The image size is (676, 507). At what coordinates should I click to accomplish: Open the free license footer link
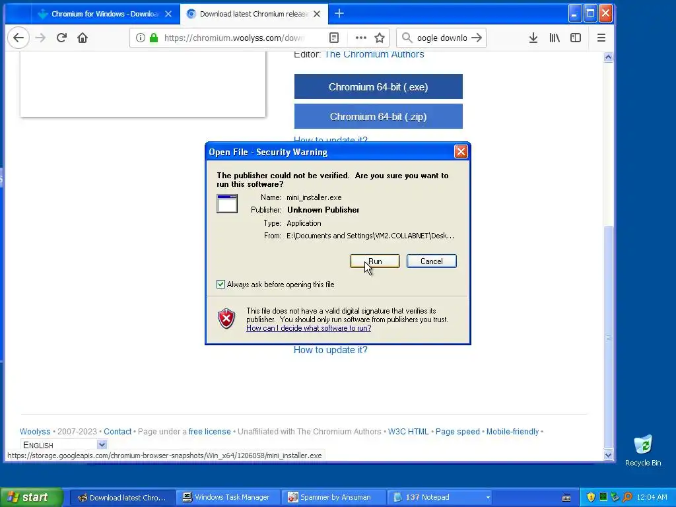(x=209, y=432)
